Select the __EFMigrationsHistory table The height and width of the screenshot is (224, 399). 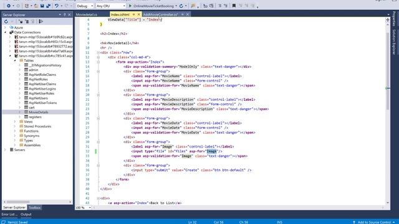(x=45, y=65)
